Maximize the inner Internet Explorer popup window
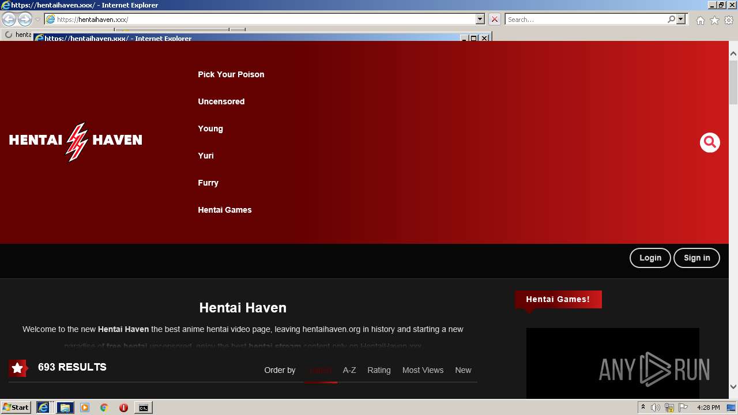This screenshot has width=738, height=415. (474, 38)
